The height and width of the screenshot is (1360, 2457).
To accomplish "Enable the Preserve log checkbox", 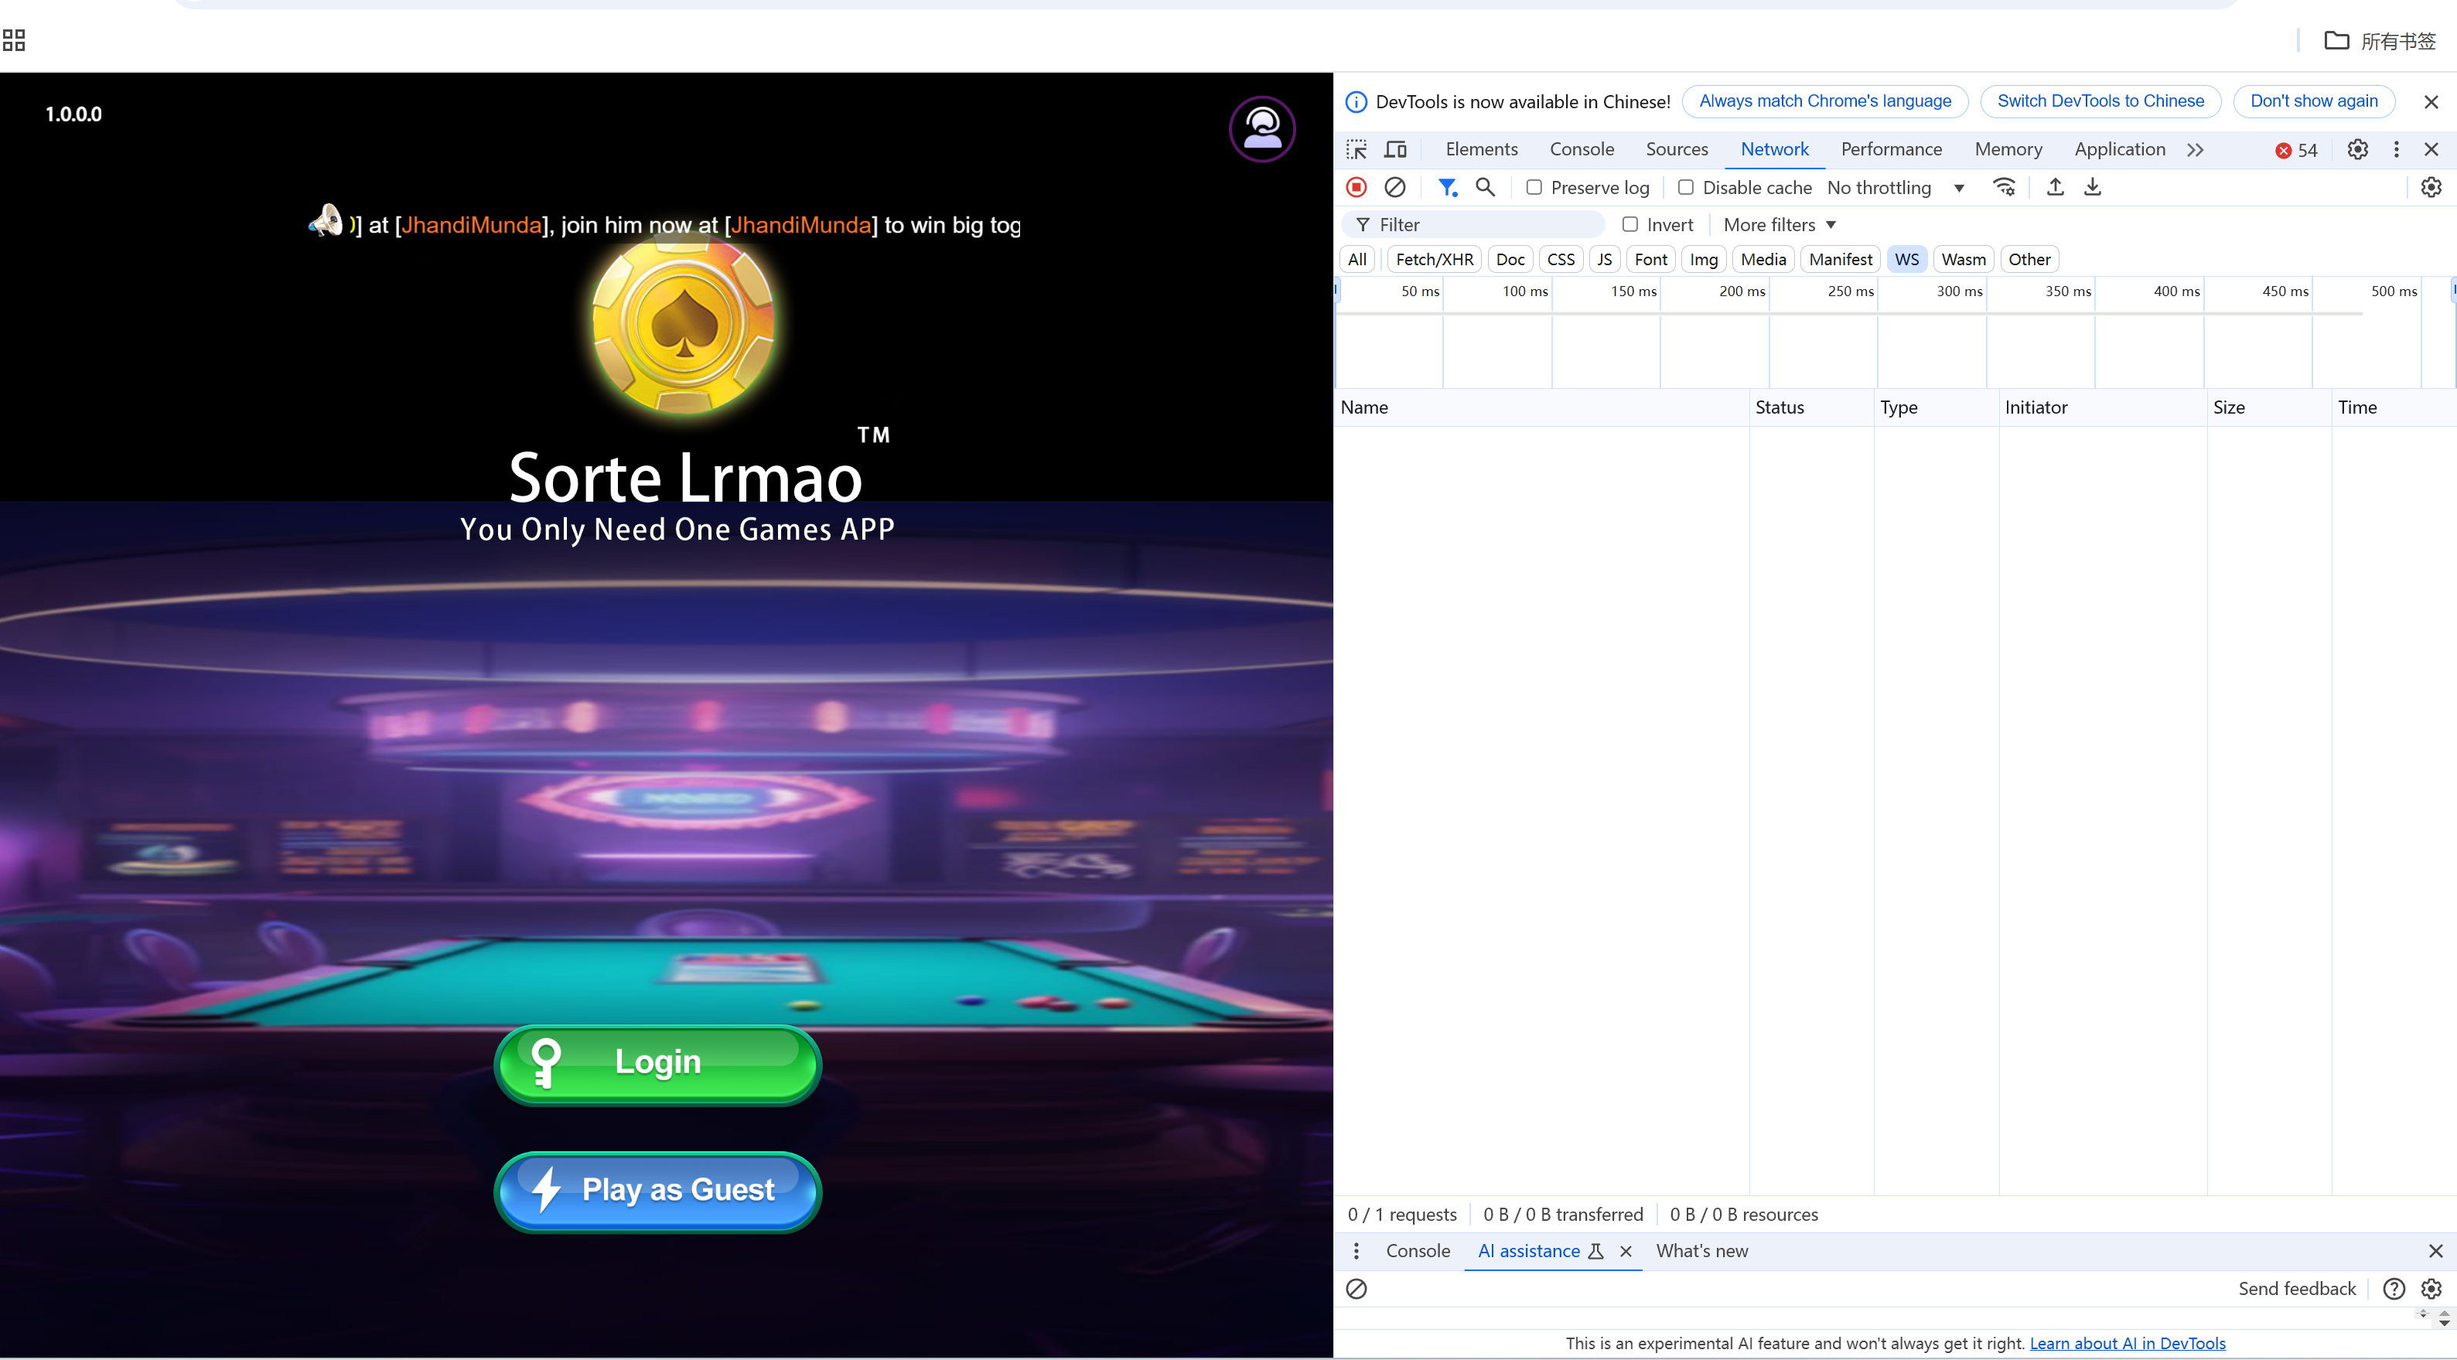I will click(1534, 188).
